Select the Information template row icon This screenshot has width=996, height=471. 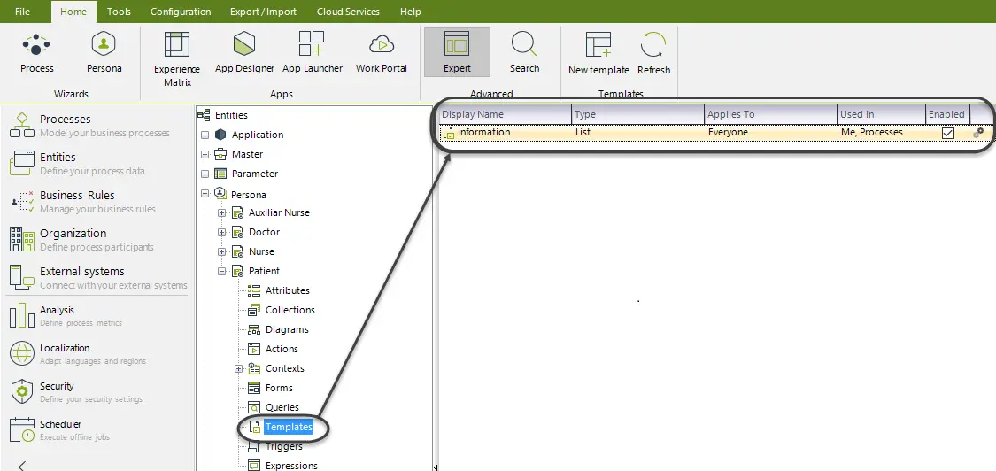pyautogui.click(x=449, y=133)
